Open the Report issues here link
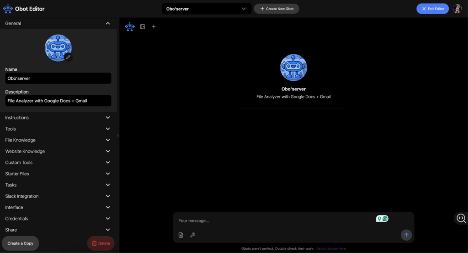Image resolution: width=468 pixels, height=253 pixels. pyautogui.click(x=331, y=248)
